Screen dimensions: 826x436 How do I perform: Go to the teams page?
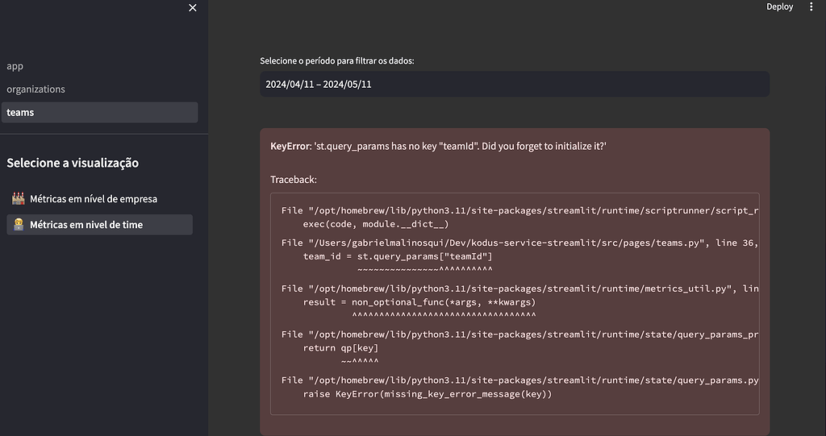[20, 112]
